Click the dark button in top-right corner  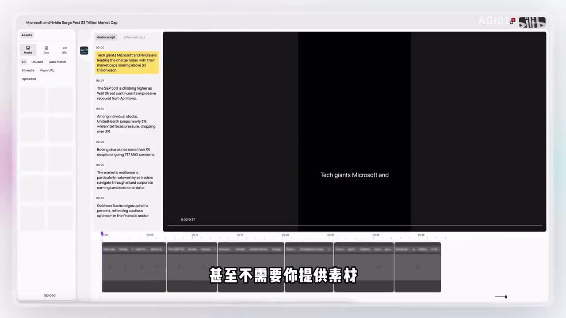click(532, 22)
